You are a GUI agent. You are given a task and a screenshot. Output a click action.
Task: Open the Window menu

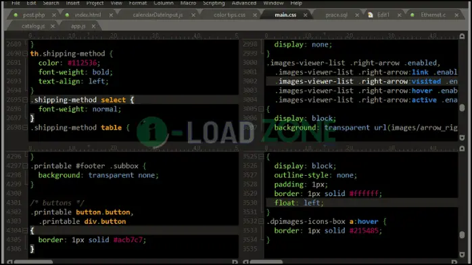(x=273, y=3)
